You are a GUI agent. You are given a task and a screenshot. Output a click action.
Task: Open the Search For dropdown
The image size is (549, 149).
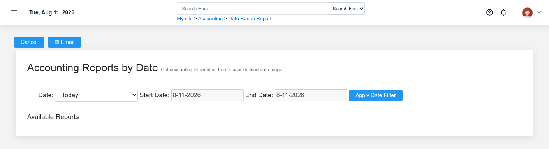click(x=345, y=9)
